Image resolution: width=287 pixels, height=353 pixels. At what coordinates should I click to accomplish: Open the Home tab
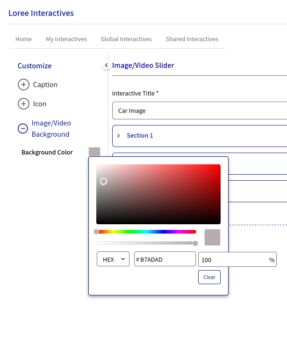pyautogui.click(x=23, y=39)
